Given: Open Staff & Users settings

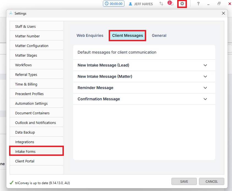Looking at the screenshot, I should [x=36, y=26].
